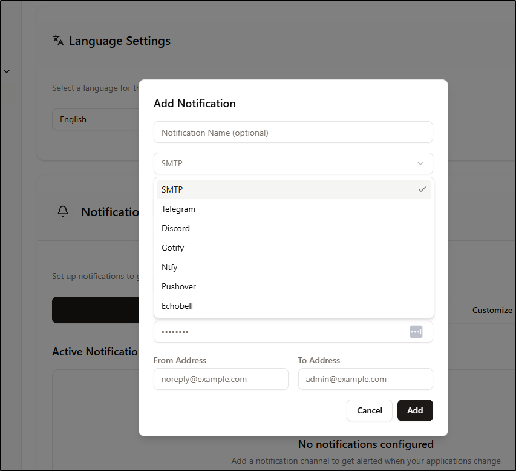The width and height of the screenshot is (516, 471).
Task: Select SMTP option in the dropdown list
Action: (293, 189)
